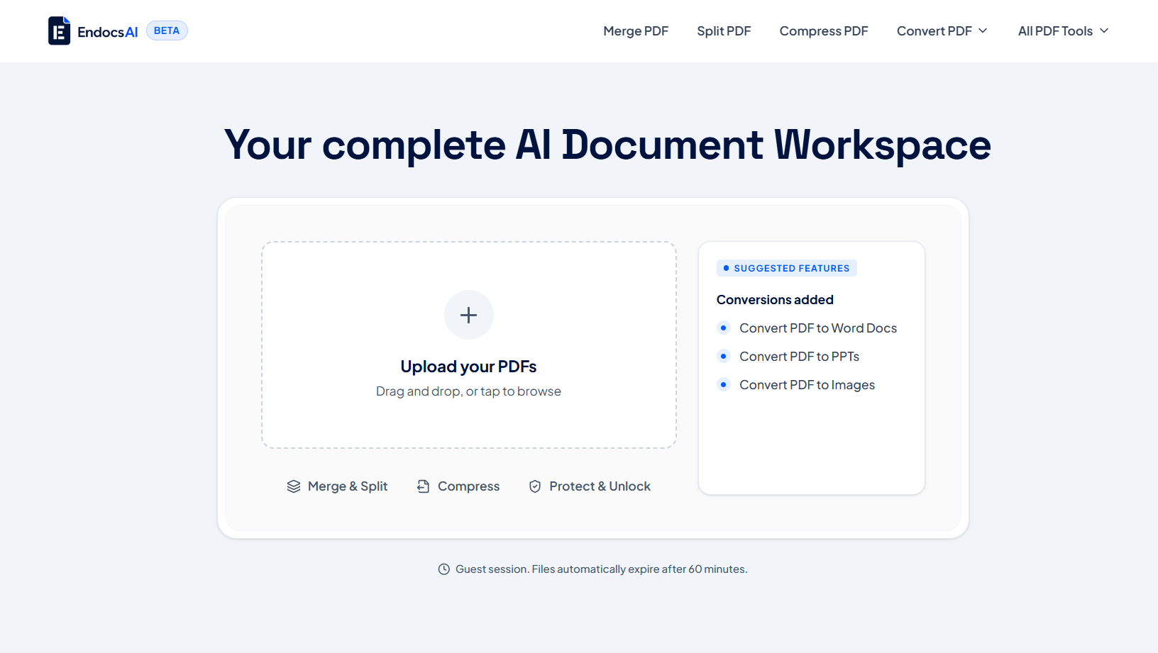Image resolution: width=1158 pixels, height=653 pixels.
Task: Expand the Convert PDF dropdown chevron
Action: [x=983, y=30]
